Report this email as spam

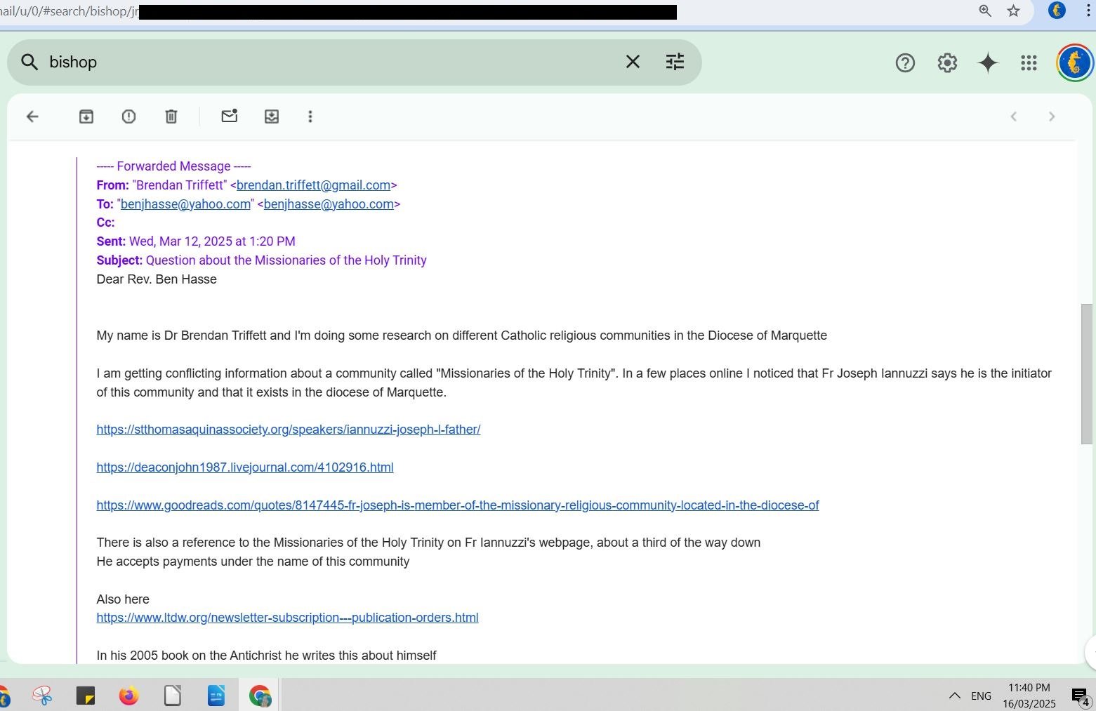pyautogui.click(x=128, y=117)
